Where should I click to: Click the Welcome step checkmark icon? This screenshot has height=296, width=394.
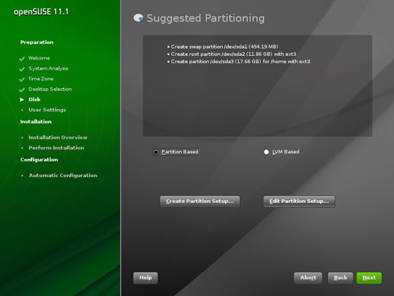pos(22,59)
